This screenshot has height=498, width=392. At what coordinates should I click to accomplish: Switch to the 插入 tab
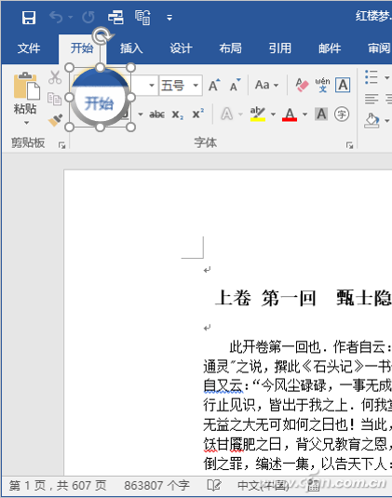[x=131, y=48]
